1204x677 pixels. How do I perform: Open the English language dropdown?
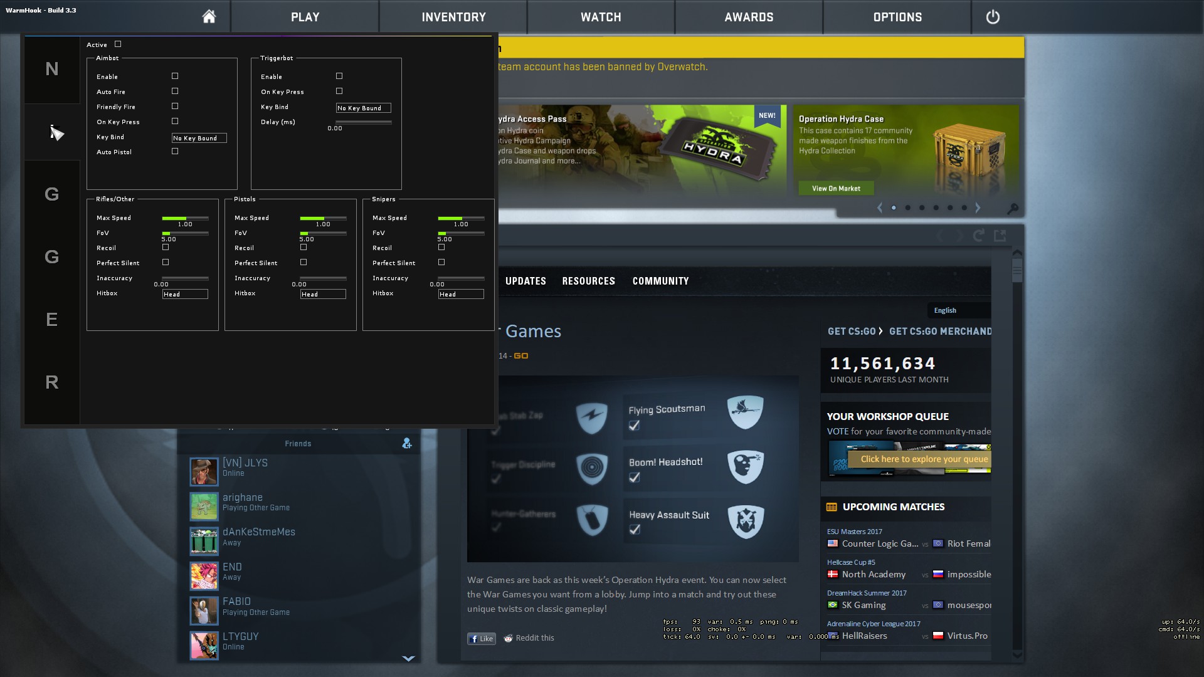[959, 310]
